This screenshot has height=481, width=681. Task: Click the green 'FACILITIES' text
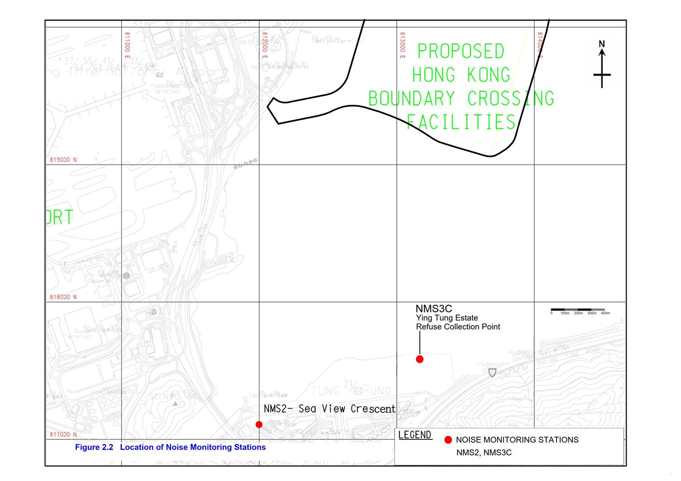[461, 122]
